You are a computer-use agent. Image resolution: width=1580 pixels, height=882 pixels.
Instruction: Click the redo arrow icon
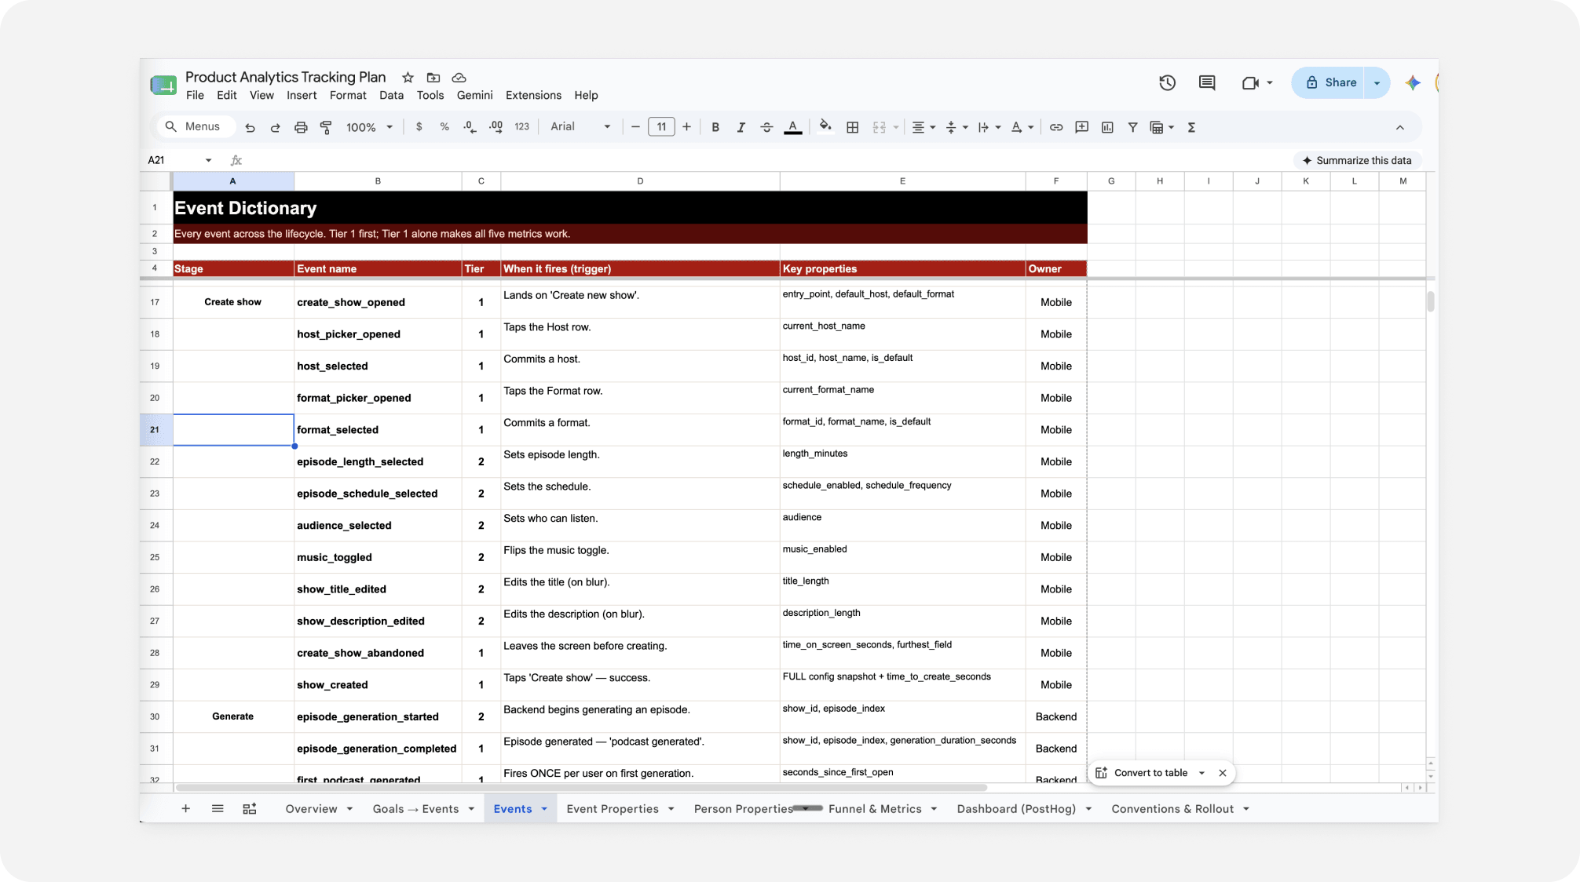point(275,127)
